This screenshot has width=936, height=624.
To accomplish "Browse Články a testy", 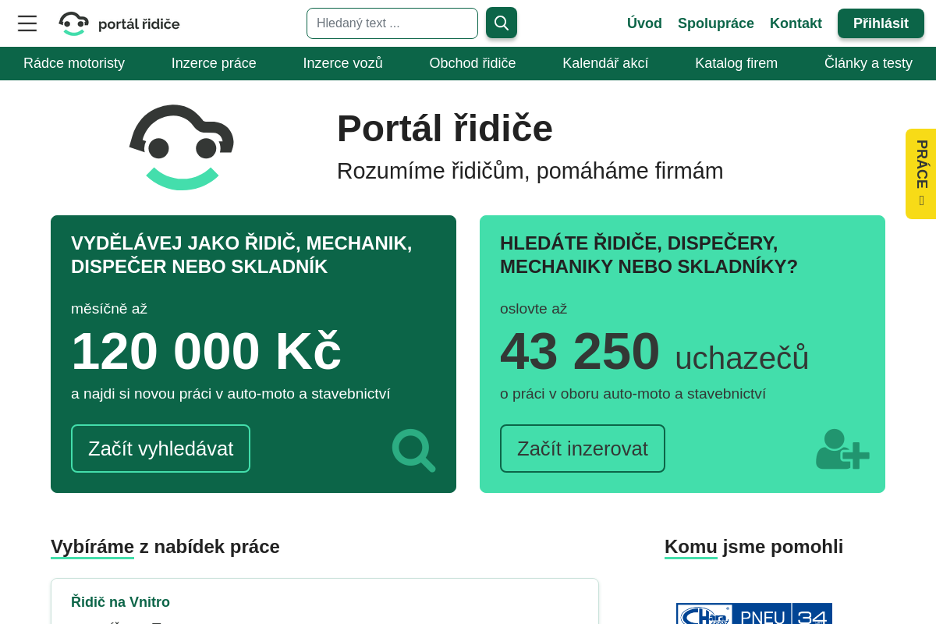I will coord(868,63).
